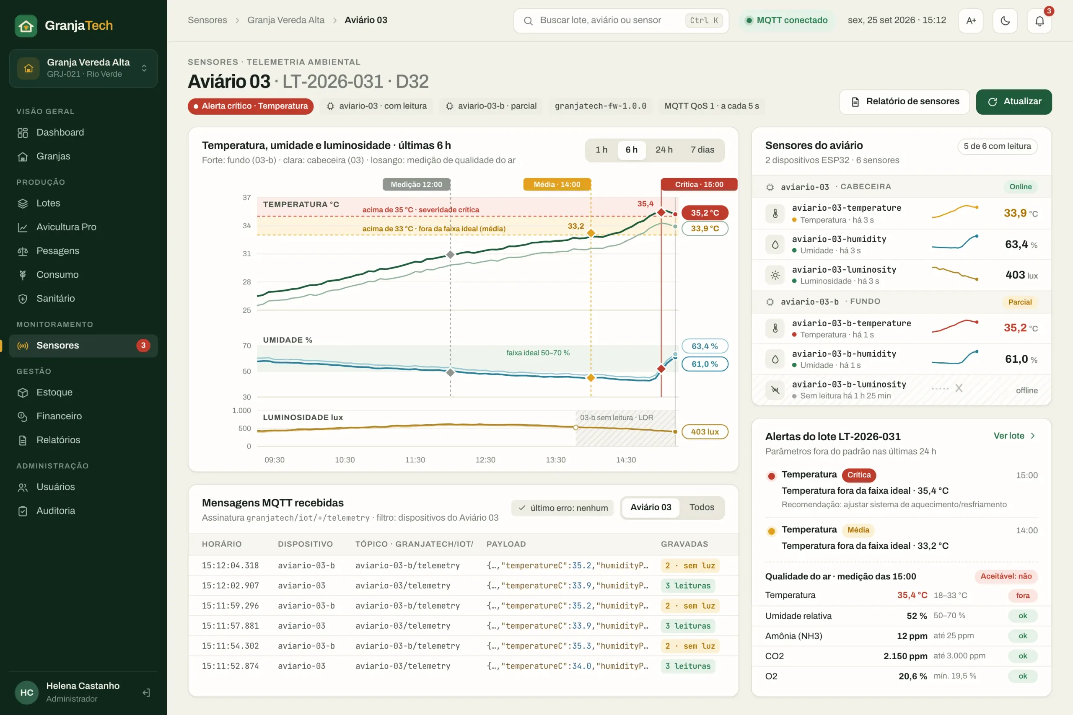
Task: Click the GranjaTech house logo
Action: 26,26
